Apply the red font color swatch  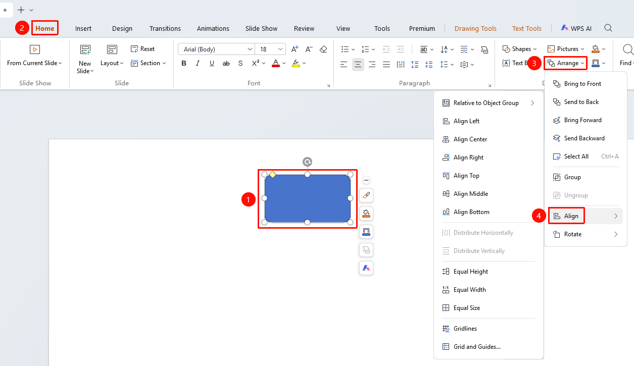coord(276,63)
